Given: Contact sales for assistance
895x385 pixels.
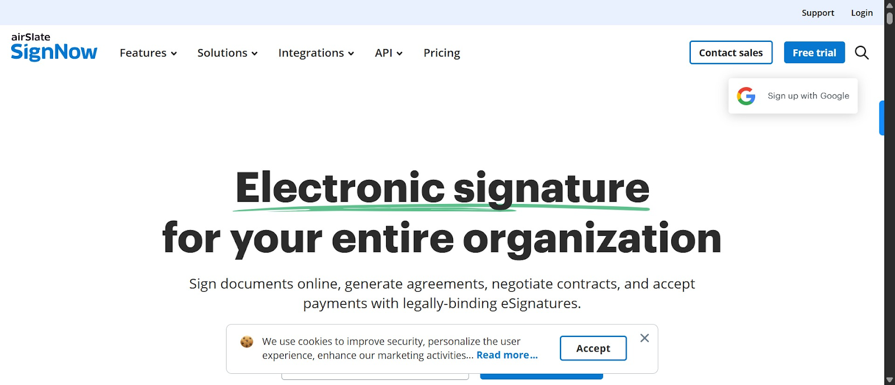Looking at the screenshot, I should pyautogui.click(x=730, y=53).
